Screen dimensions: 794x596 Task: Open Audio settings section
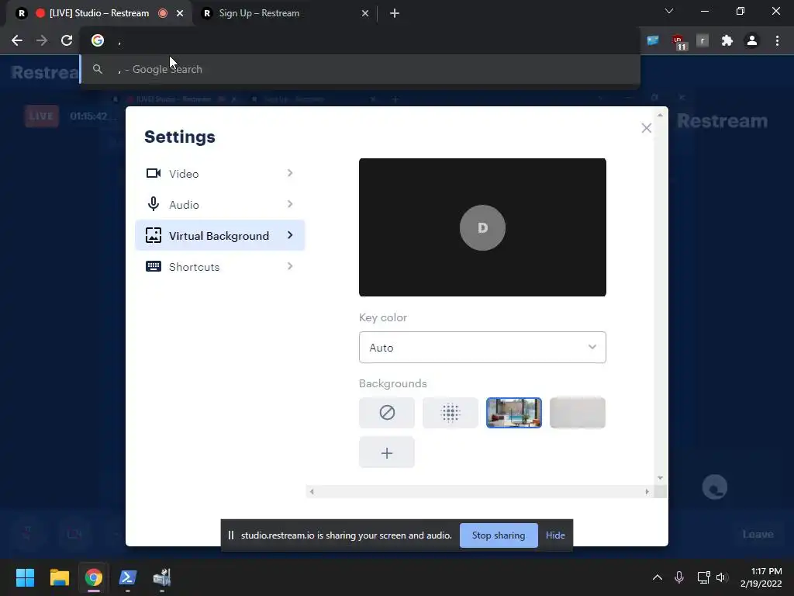pyautogui.click(x=219, y=204)
